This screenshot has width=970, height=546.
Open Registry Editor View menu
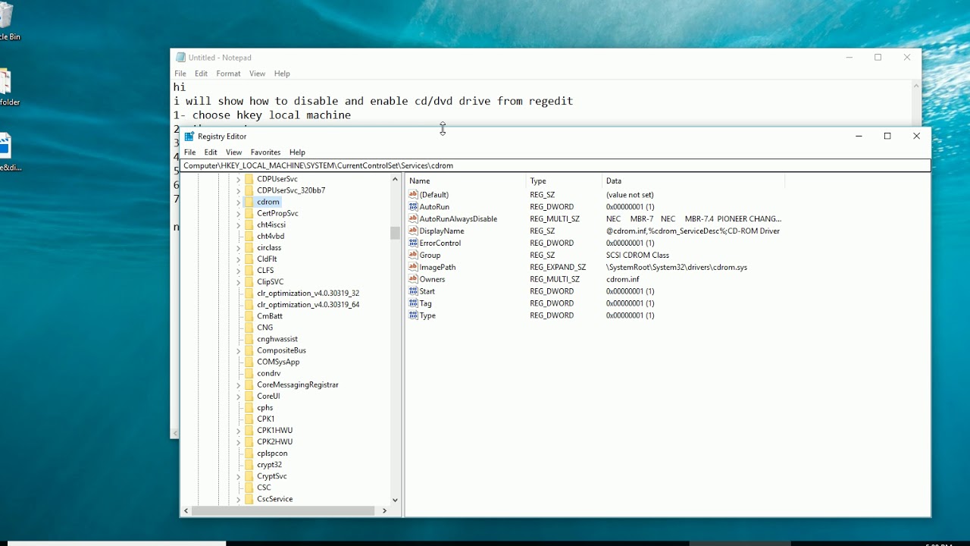coord(233,152)
